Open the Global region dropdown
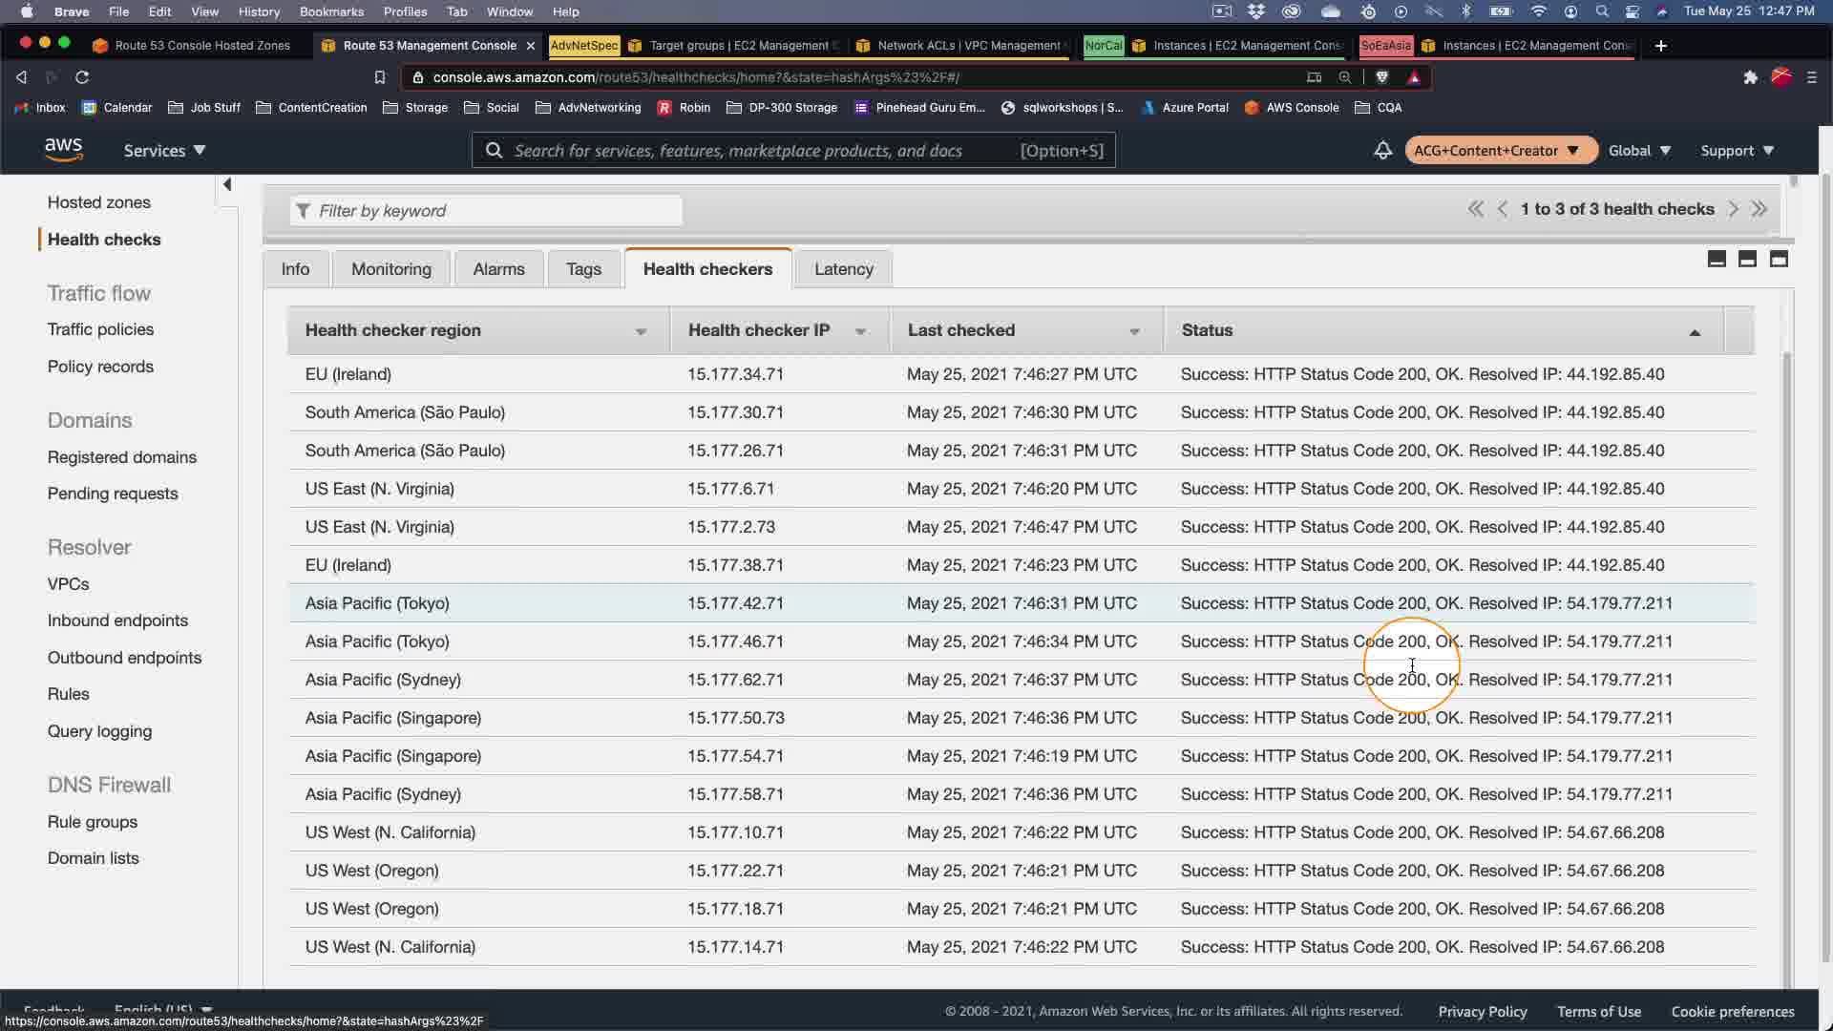The height and width of the screenshot is (1031, 1833). (1639, 151)
